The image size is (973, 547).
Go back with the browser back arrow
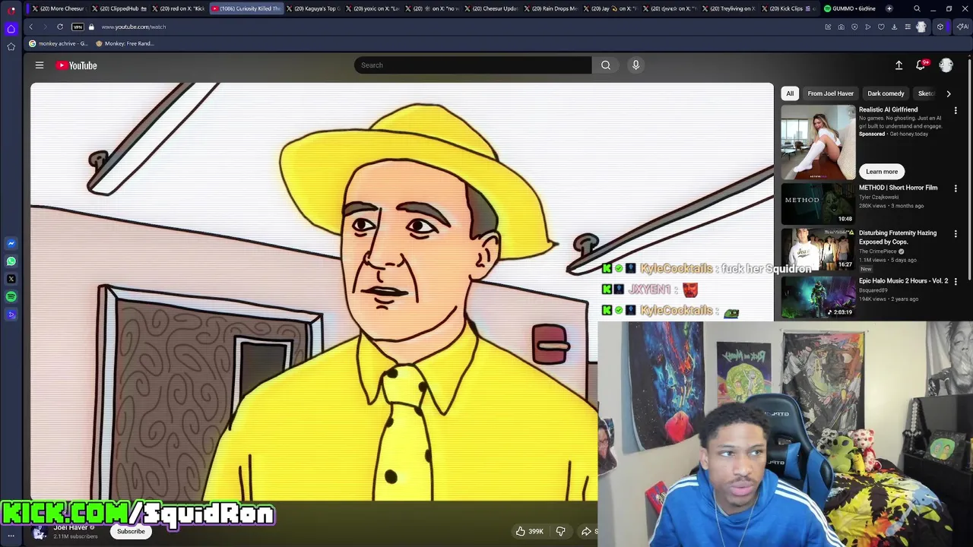tap(31, 27)
